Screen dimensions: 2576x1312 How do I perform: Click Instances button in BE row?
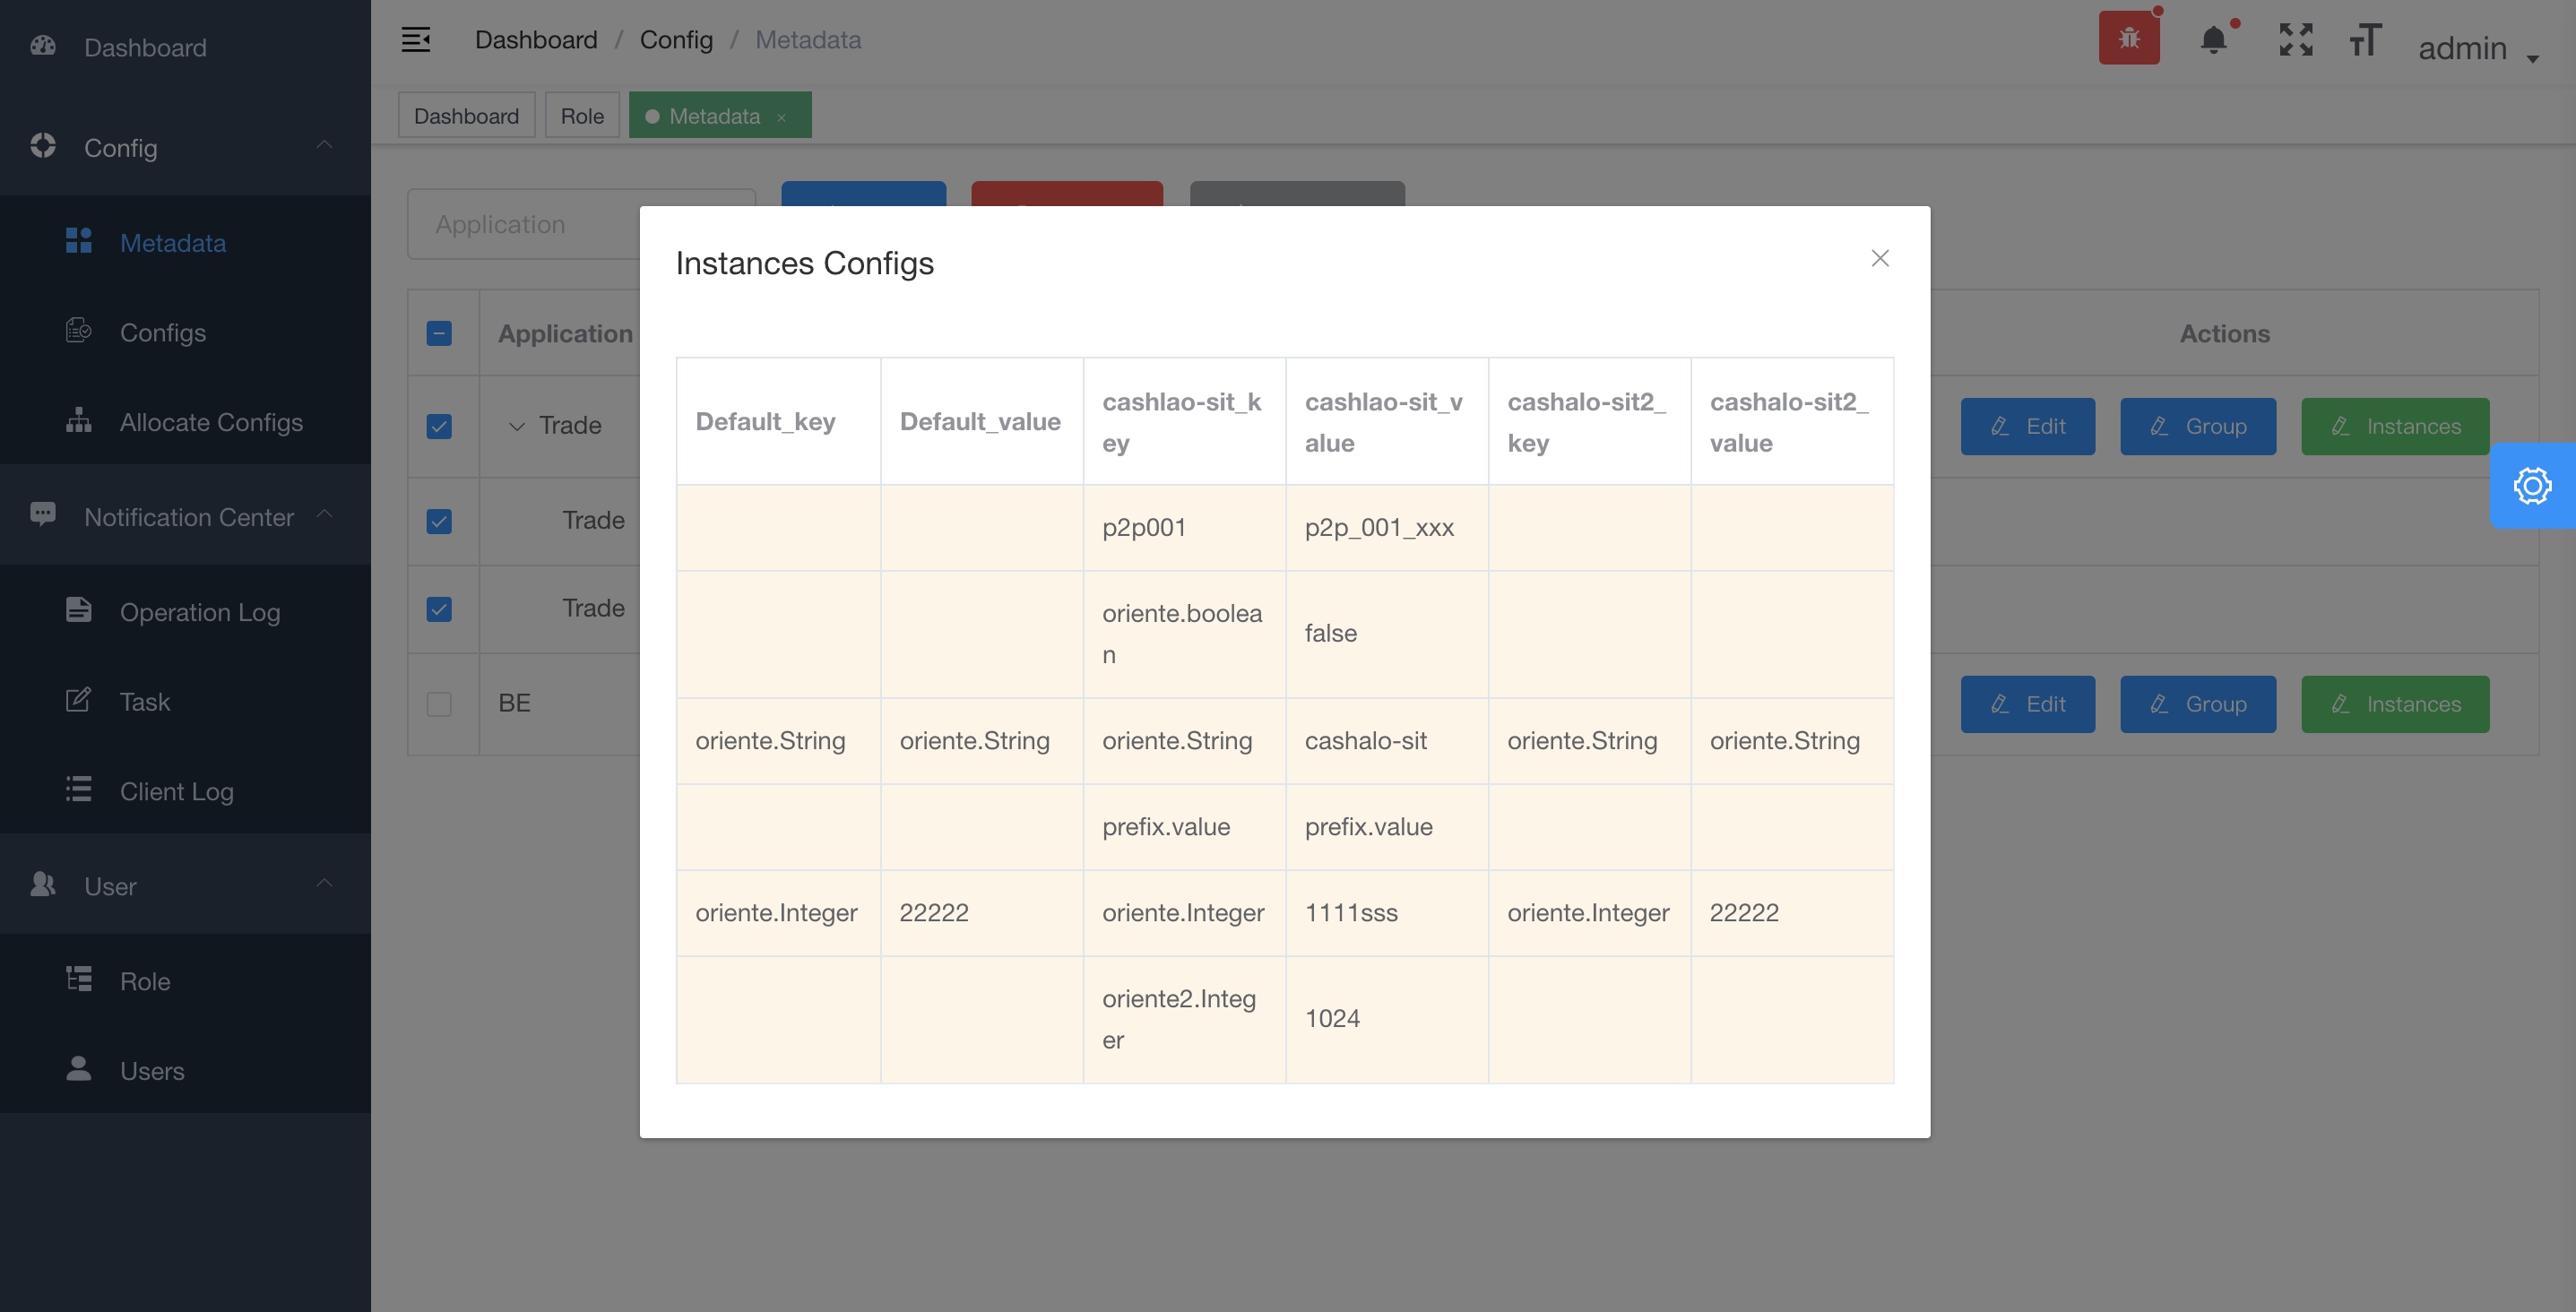pyautogui.click(x=2394, y=704)
